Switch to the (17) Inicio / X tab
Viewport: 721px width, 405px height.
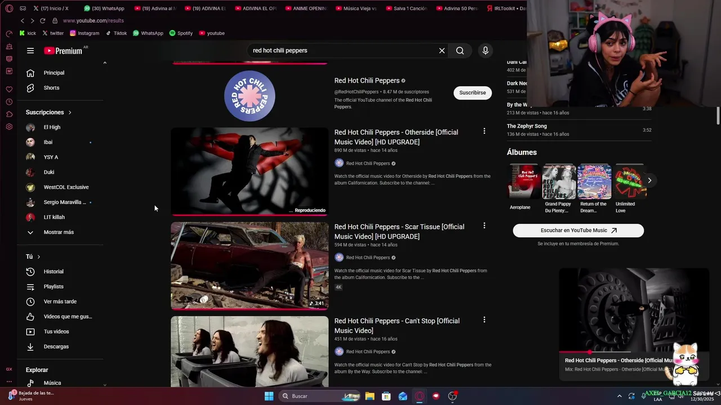(51, 8)
